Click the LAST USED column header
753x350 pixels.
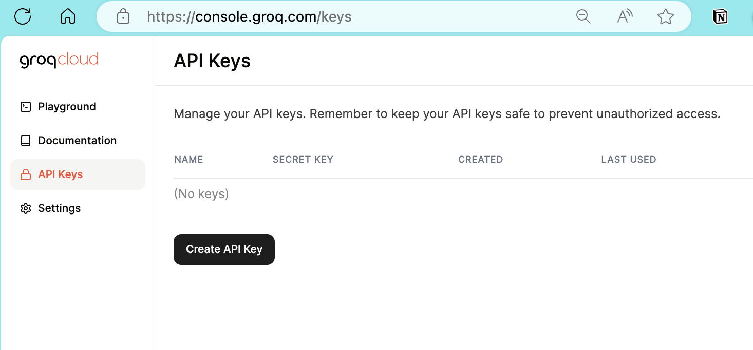(x=629, y=159)
